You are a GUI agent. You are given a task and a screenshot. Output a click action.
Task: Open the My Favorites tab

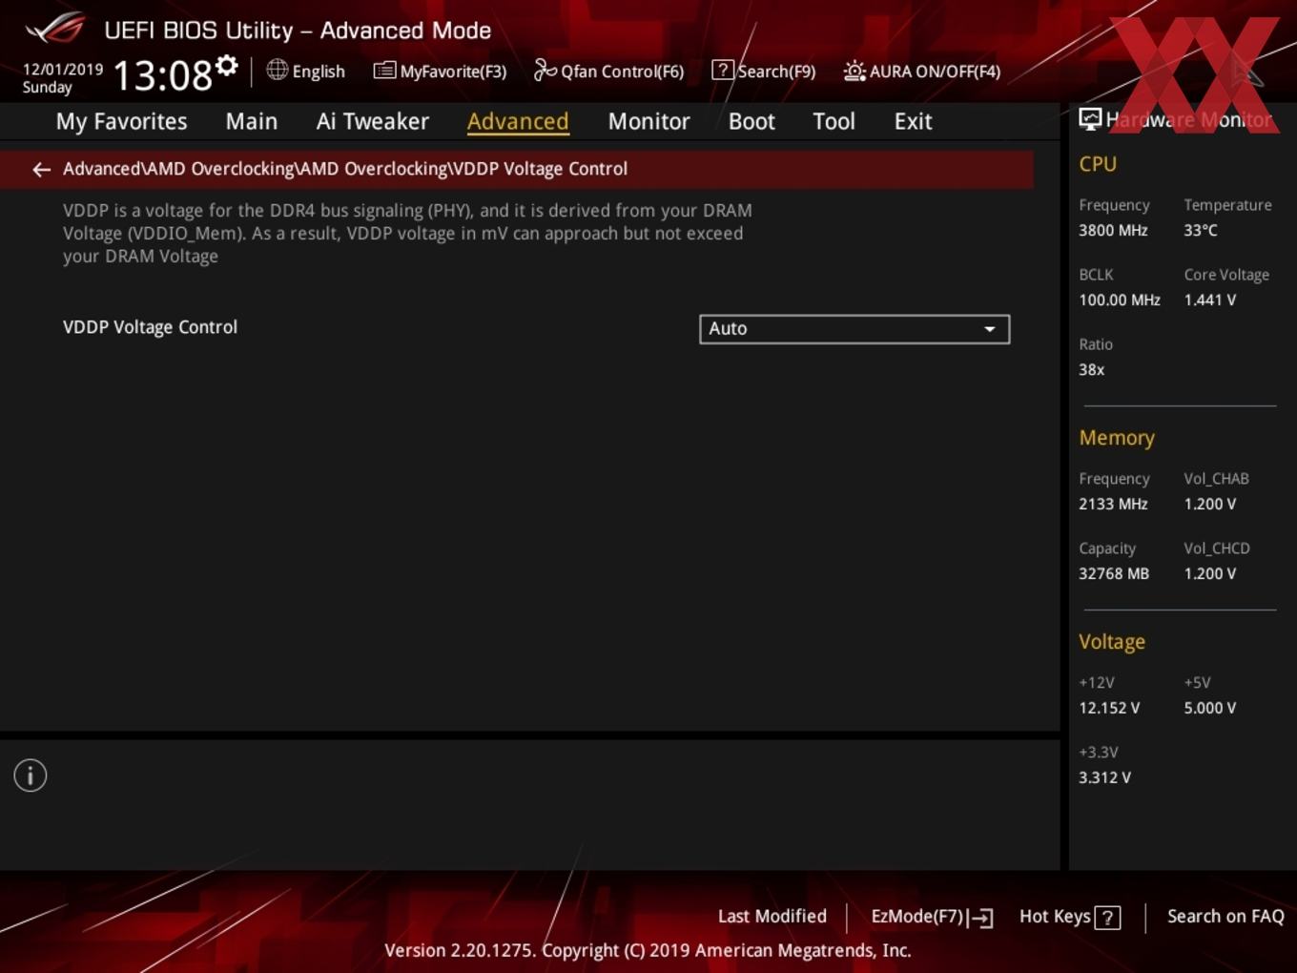coord(122,121)
